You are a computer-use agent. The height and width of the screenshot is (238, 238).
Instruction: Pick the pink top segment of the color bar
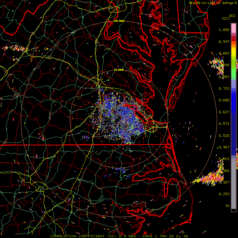pos(234,28)
